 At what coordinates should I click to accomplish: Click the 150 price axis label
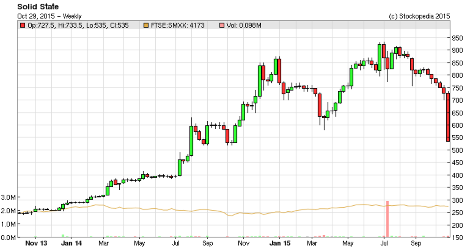pos(457,238)
